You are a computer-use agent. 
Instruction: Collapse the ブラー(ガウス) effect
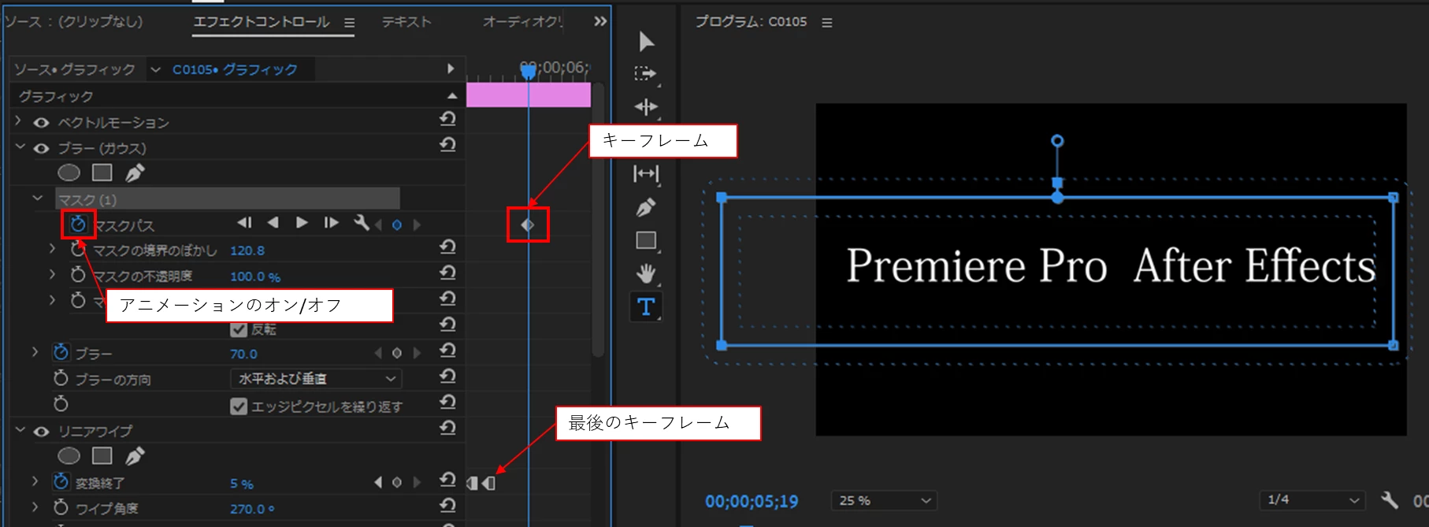coord(20,147)
